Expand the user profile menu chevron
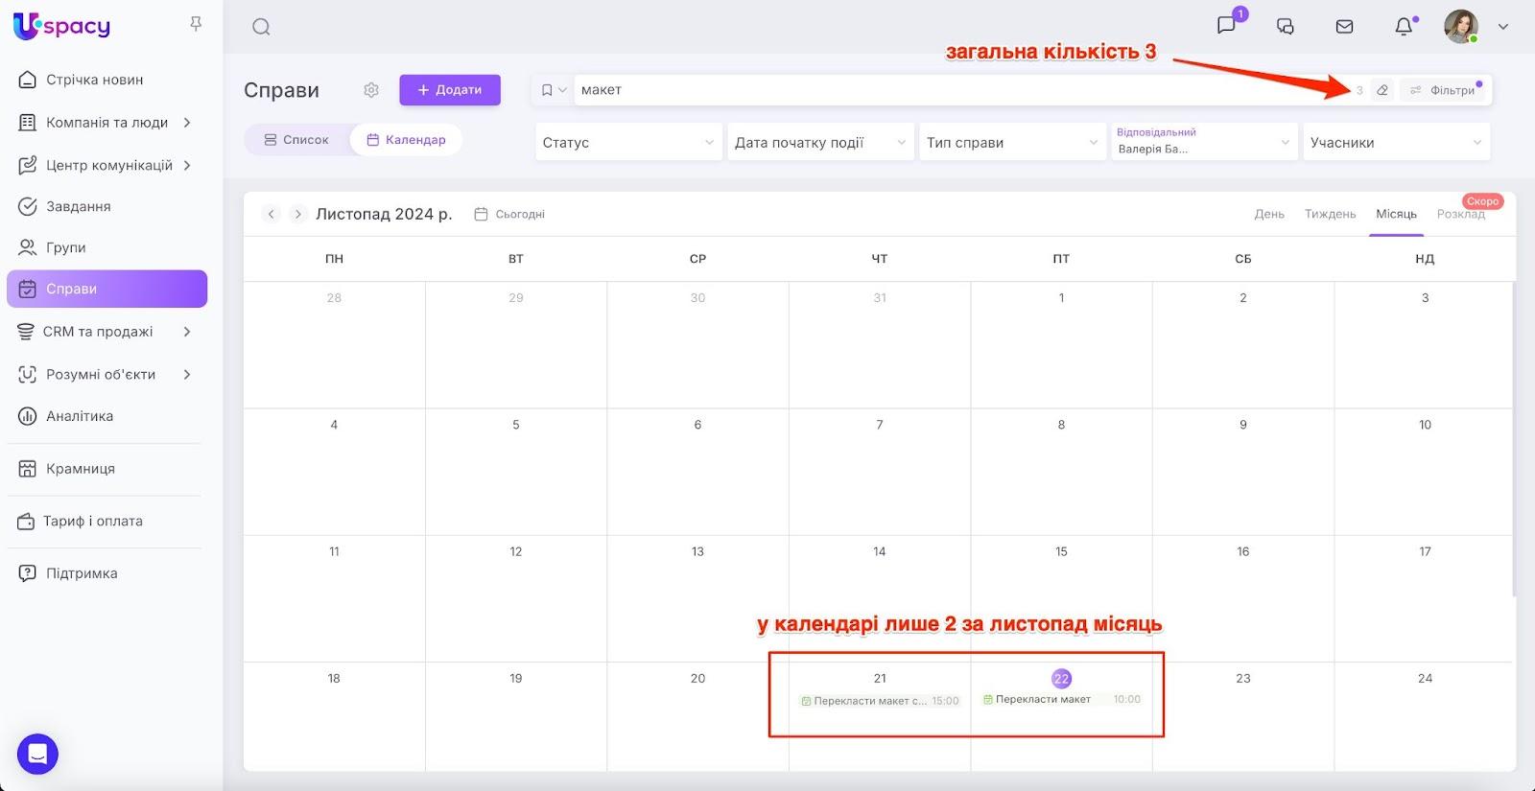 1503,27
